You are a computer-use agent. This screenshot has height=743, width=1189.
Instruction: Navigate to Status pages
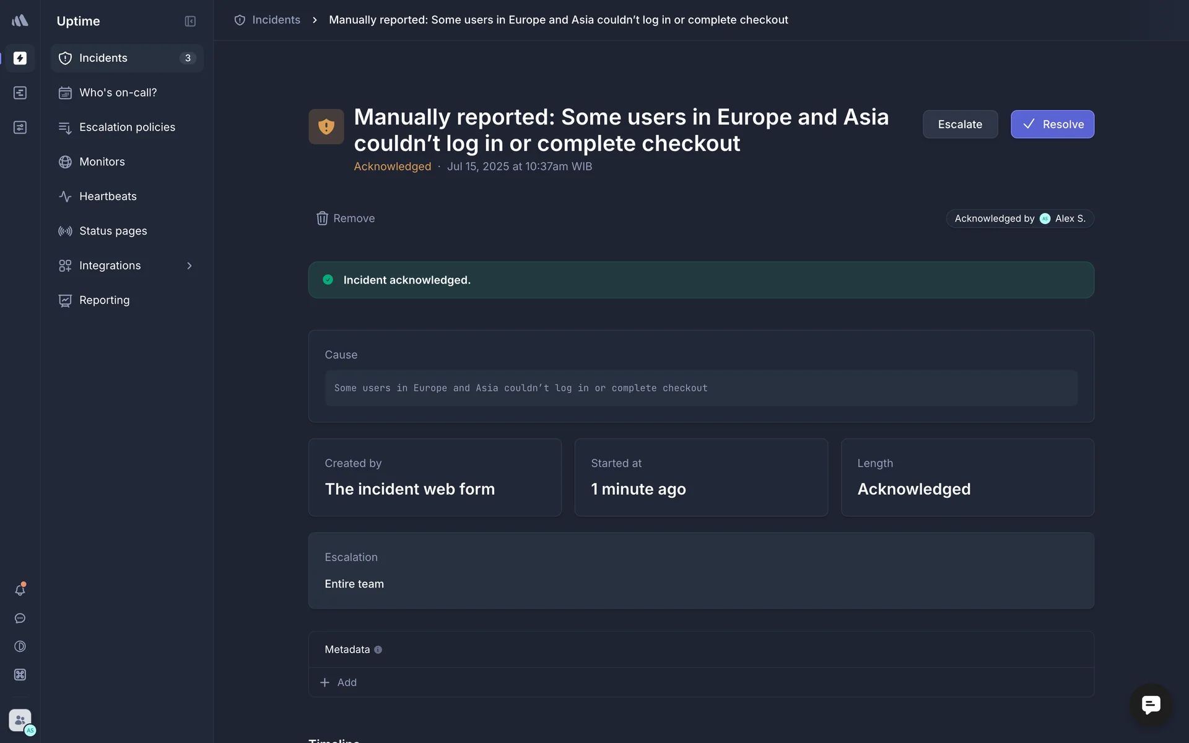pyautogui.click(x=113, y=231)
